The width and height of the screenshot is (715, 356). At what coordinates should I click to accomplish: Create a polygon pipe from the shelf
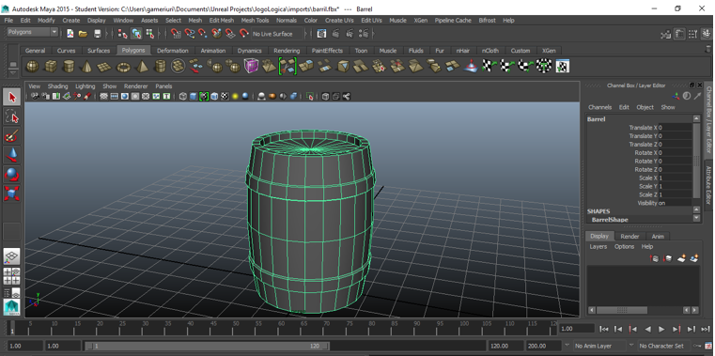click(160, 67)
